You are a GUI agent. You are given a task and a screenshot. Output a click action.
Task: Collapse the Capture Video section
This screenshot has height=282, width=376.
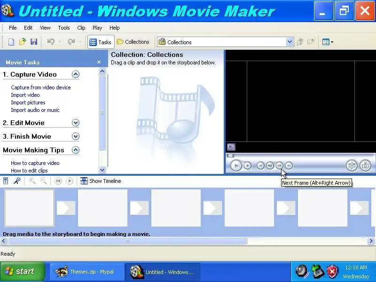[x=76, y=74]
